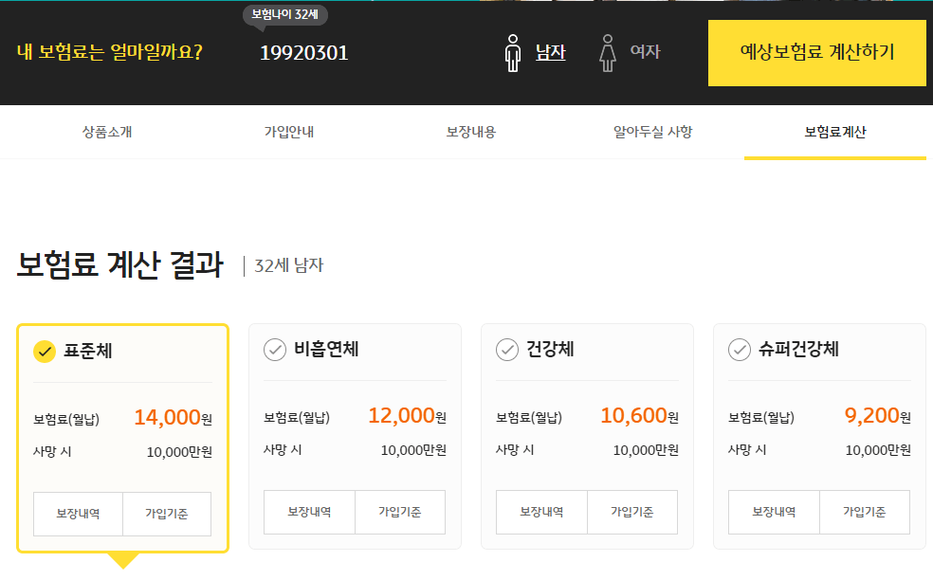Viewport: 933px width, 580px height.
Task: Tick the 건강체 check circle
Action: pyautogui.click(x=507, y=350)
